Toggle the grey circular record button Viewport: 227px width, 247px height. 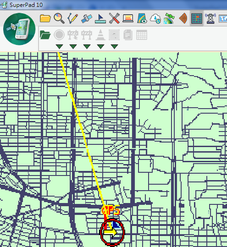[x=59, y=35]
